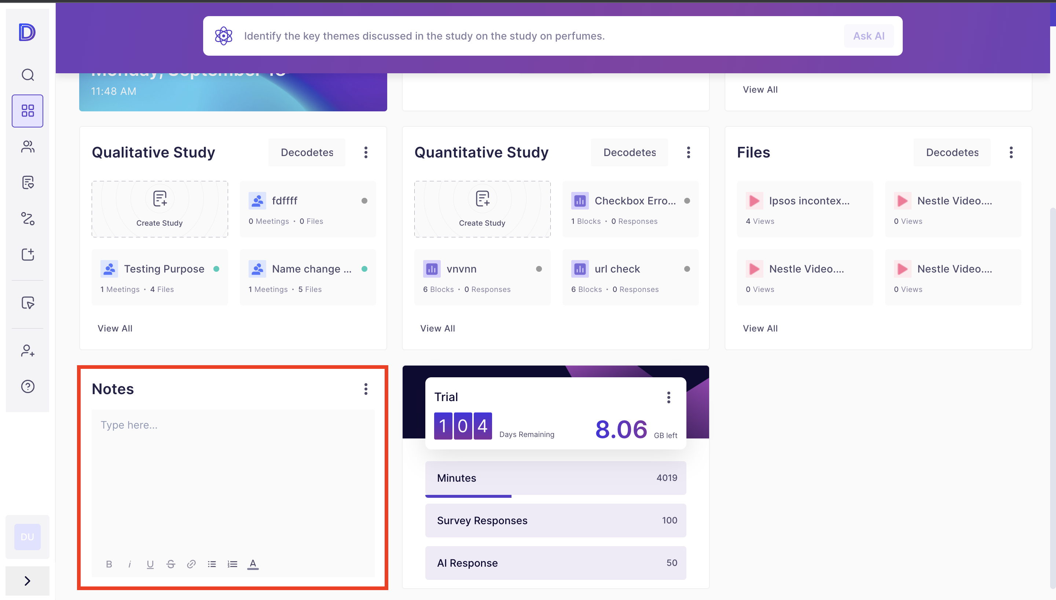
Task: Toggle italic formatting in Notes
Action: point(129,564)
